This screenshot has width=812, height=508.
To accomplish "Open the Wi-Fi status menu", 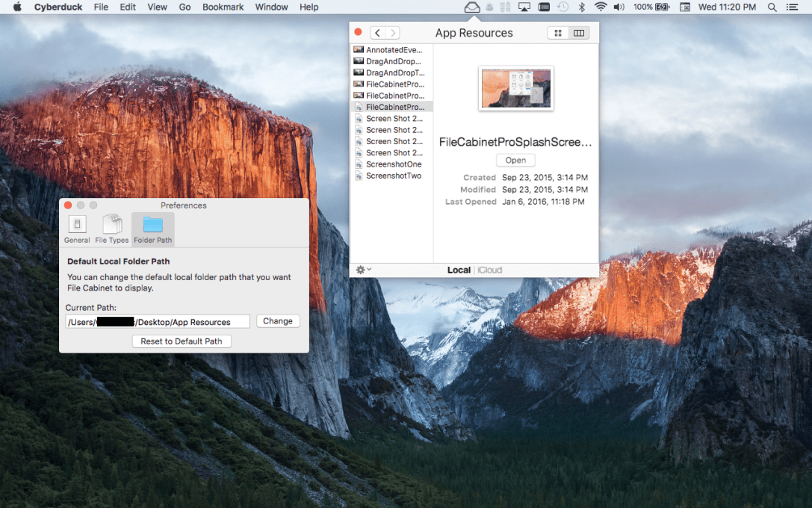I will 600,7.
